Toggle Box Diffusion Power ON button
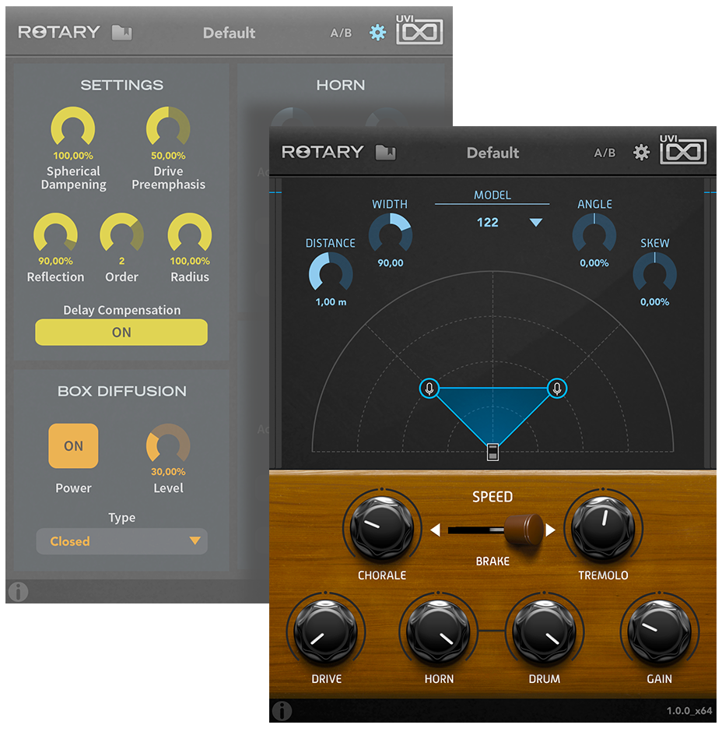The width and height of the screenshot is (722, 732). pyautogui.click(x=73, y=446)
